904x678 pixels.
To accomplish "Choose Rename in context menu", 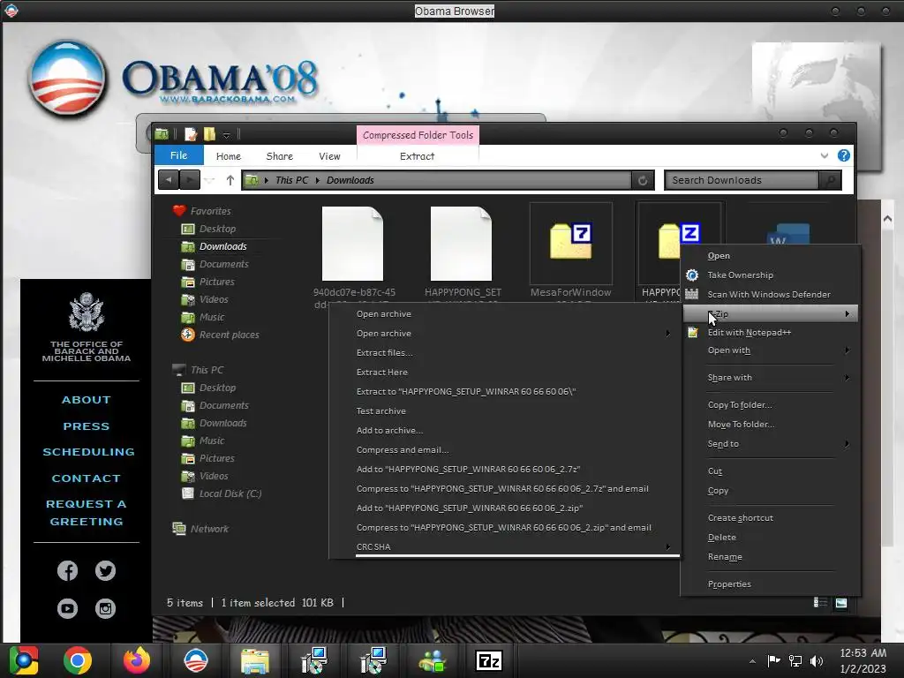I will [725, 557].
